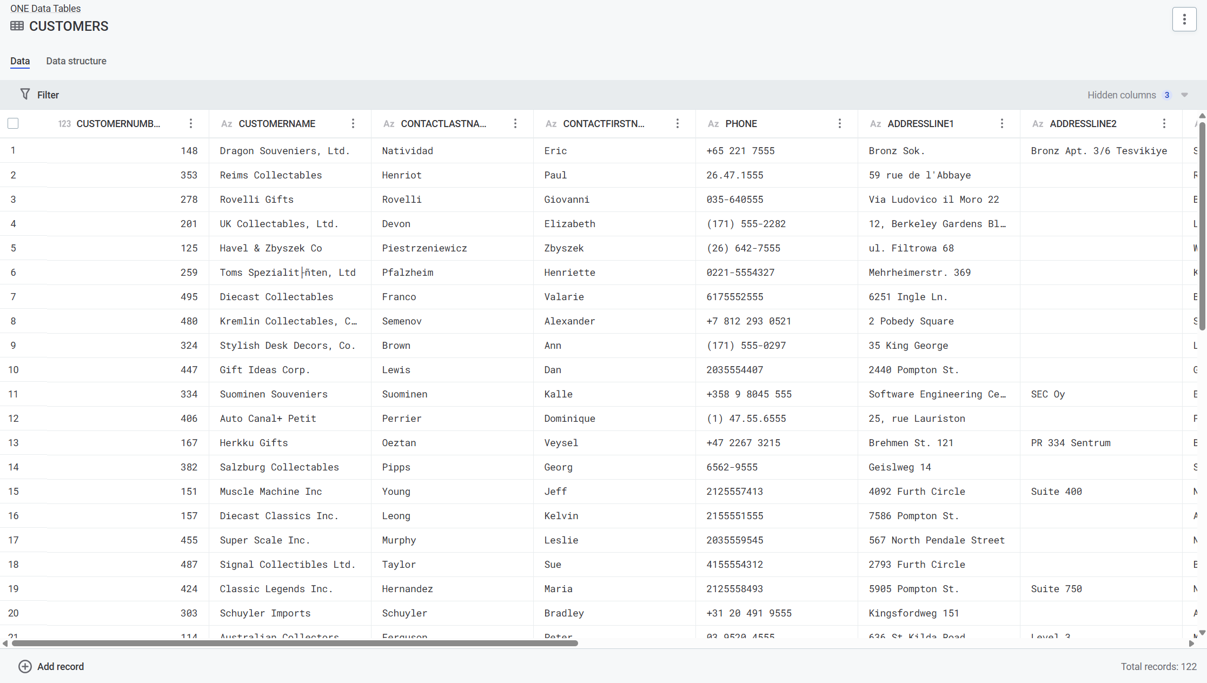Click the Az icon on ADDRESSLINE1 column
1207x683 pixels.
(875, 123)
